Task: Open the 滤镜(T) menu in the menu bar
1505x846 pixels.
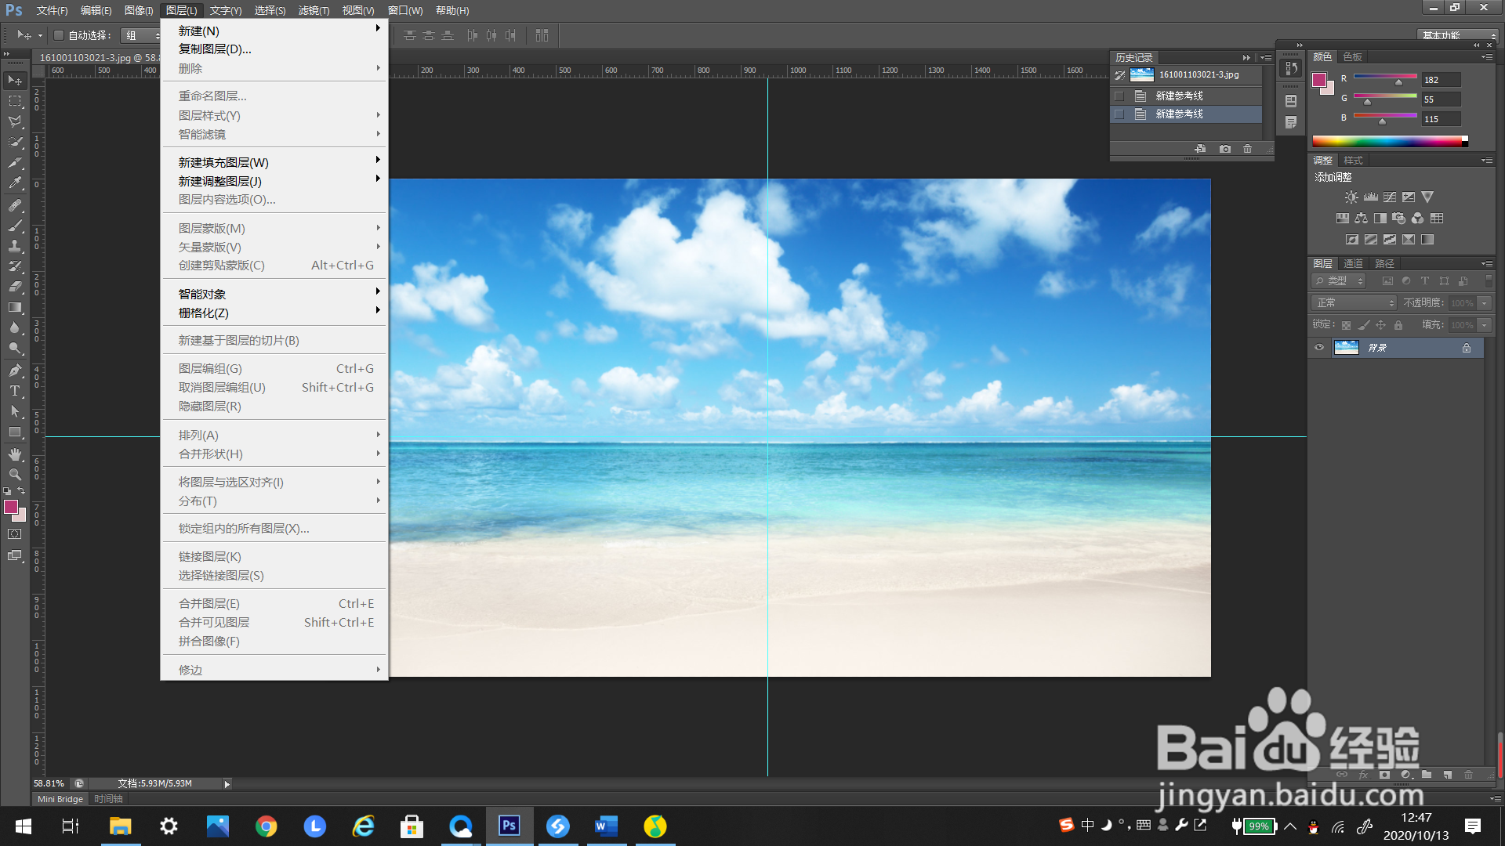Action: [314, 10]
